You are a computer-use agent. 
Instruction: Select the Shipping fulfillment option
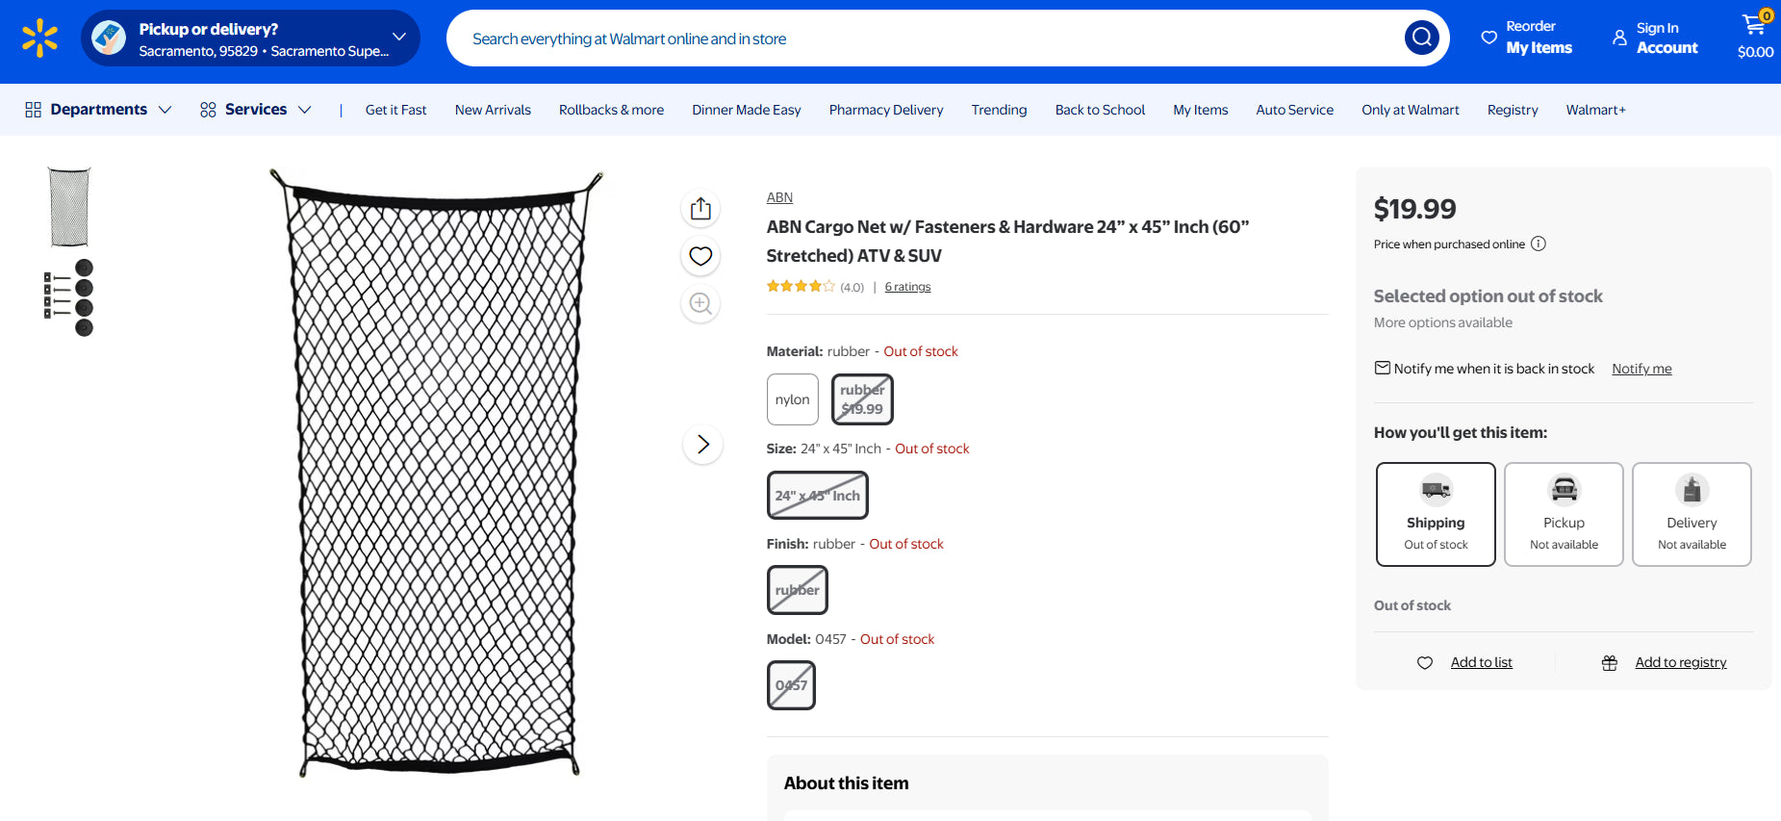(1435, 514)
